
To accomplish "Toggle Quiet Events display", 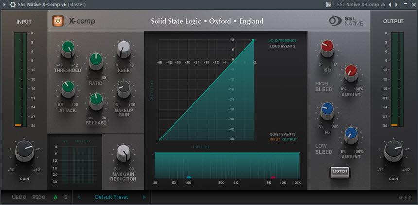I will coord(282,134).
